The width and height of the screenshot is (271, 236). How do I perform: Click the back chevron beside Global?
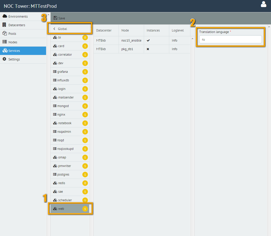click(54, 29)
